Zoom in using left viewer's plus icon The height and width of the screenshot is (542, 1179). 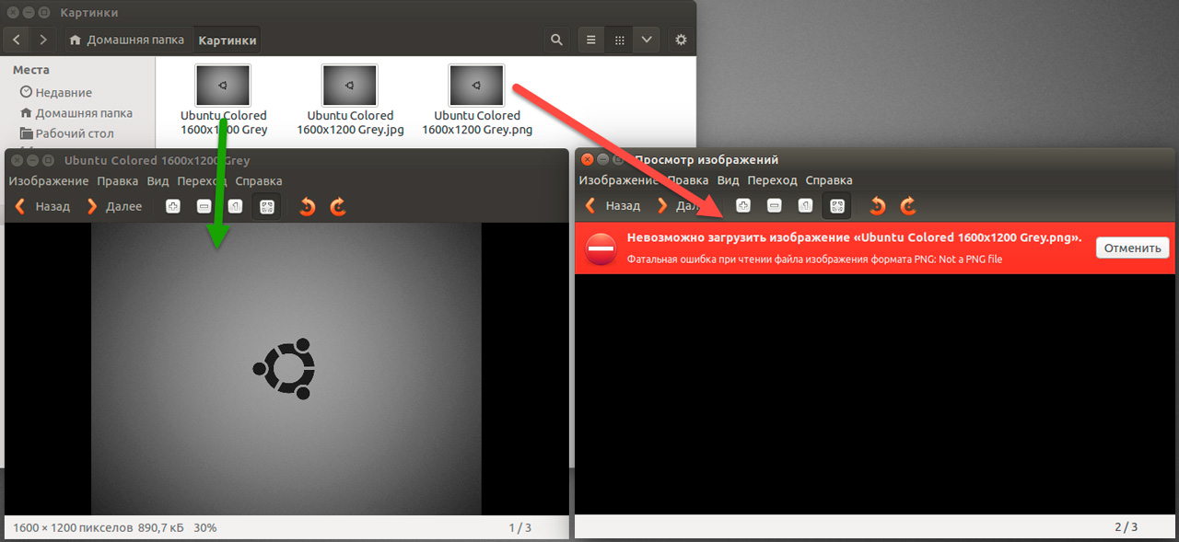(172, 206)
